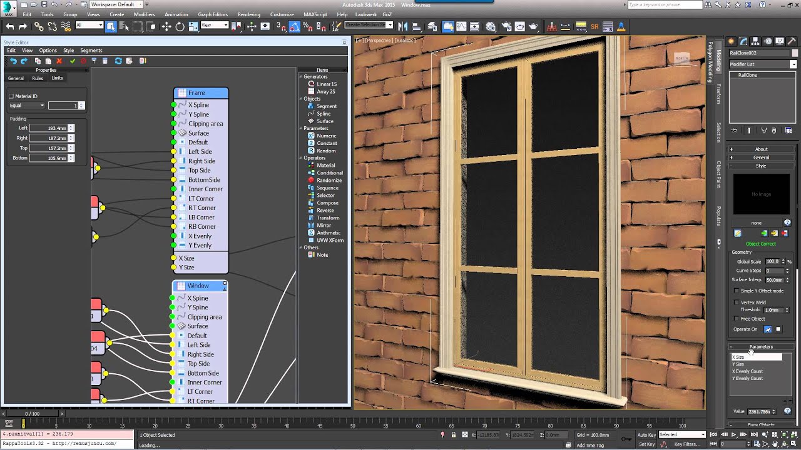Select Y Size in parameters list
This screenshot has width=801, height=450.
[738, 364]
